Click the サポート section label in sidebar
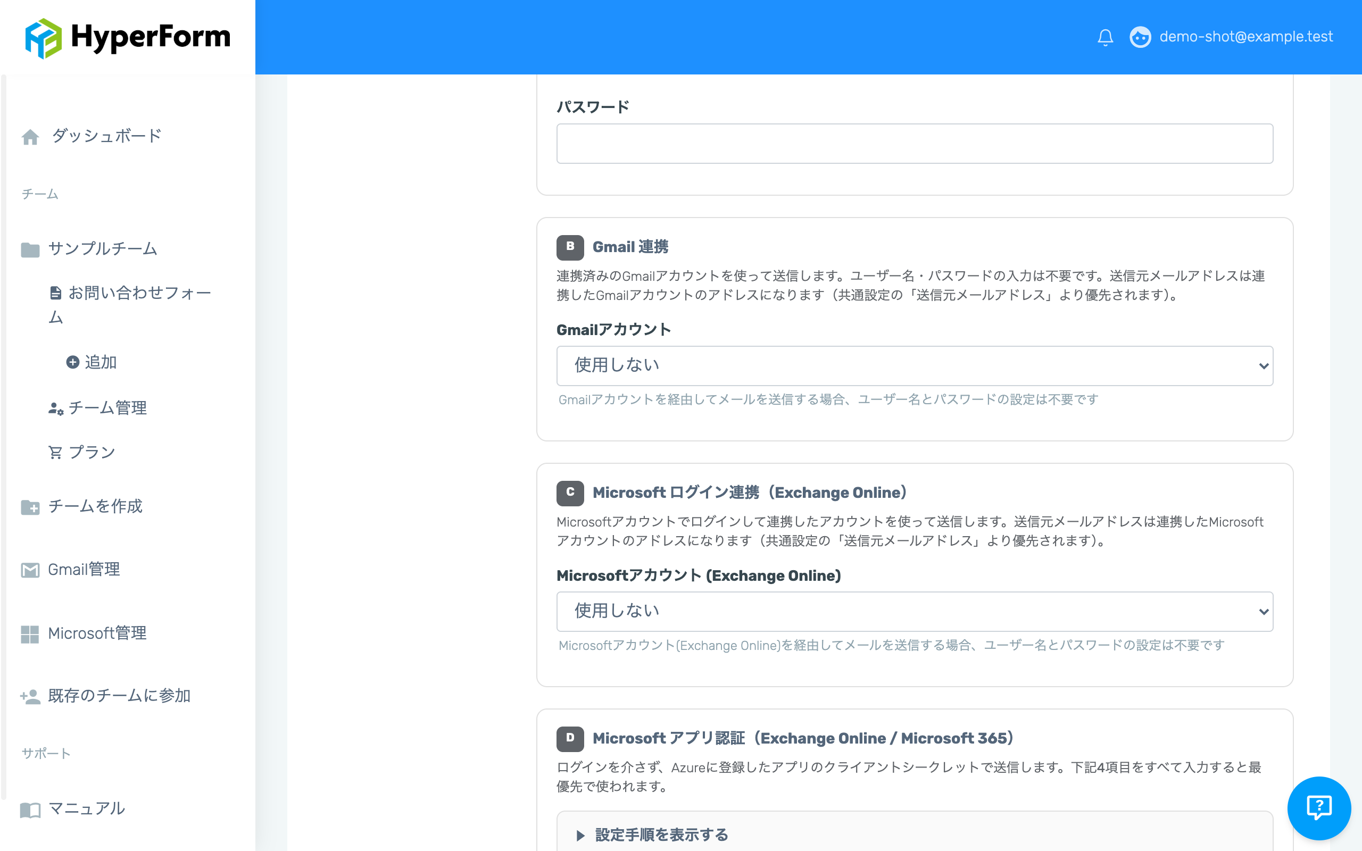 point(46,754)
